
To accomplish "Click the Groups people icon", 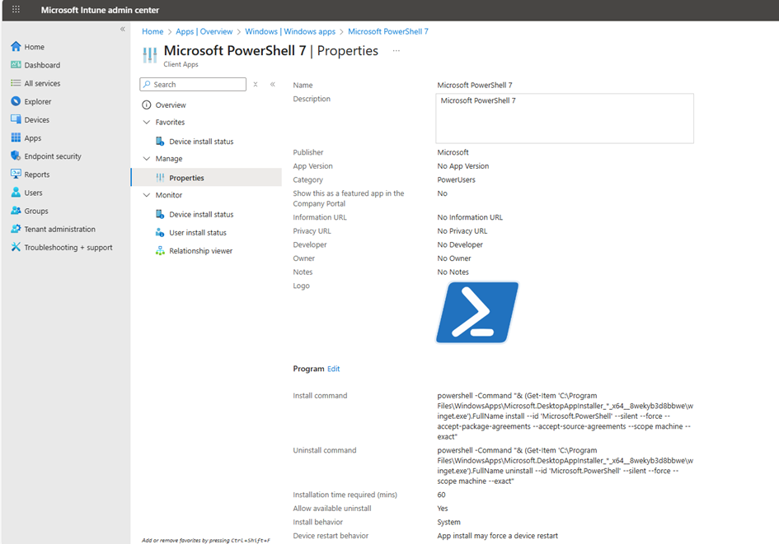I will (16, 211).
